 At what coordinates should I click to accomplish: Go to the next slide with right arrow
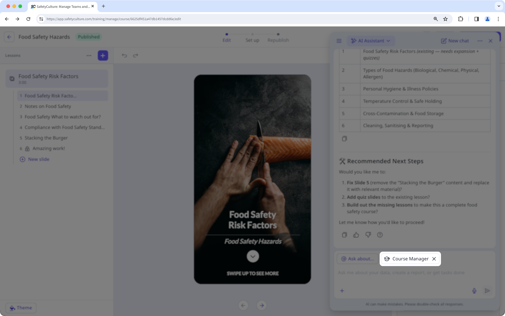[x=262, y=305]
